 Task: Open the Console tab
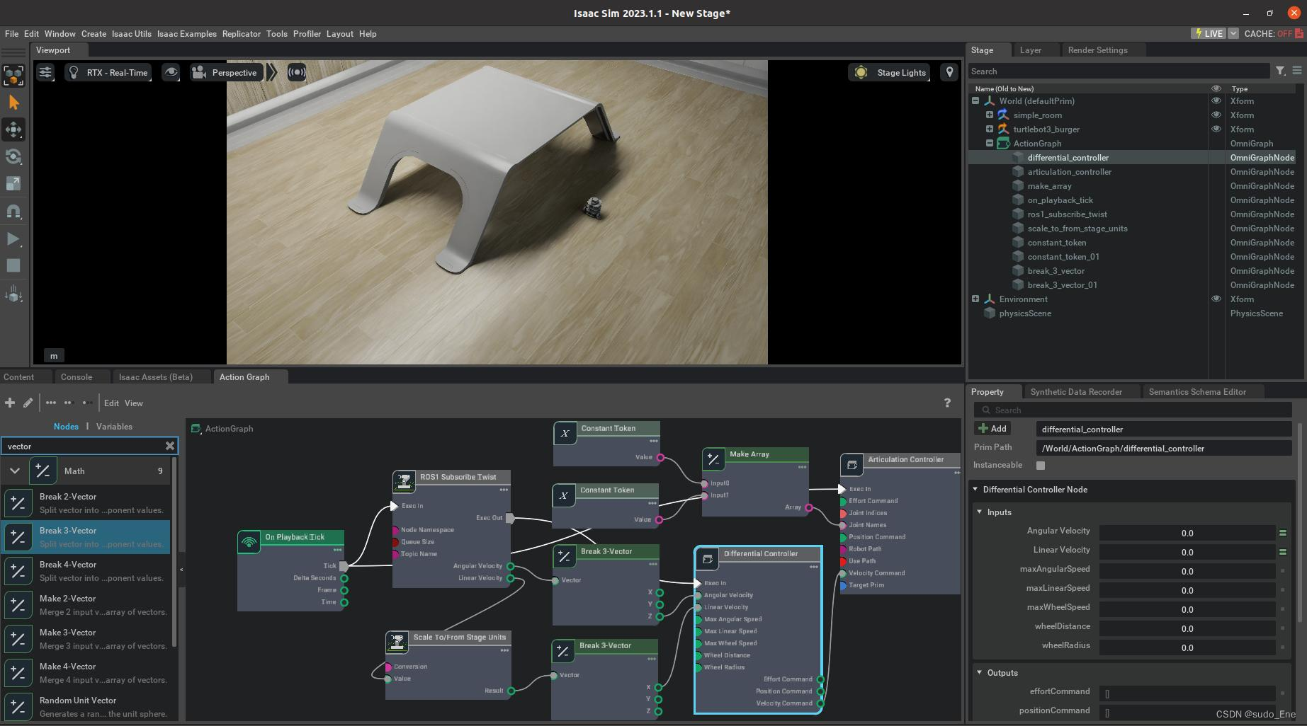77,377
